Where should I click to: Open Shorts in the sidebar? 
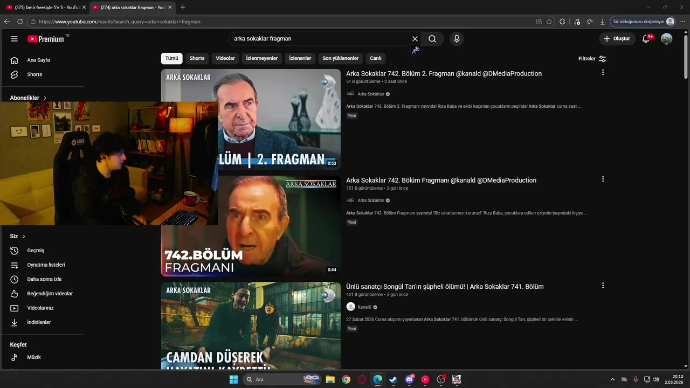coord(34,74)
